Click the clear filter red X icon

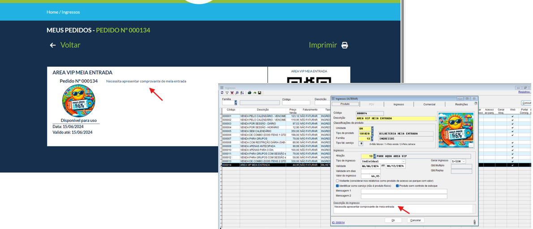coord(232,93)
